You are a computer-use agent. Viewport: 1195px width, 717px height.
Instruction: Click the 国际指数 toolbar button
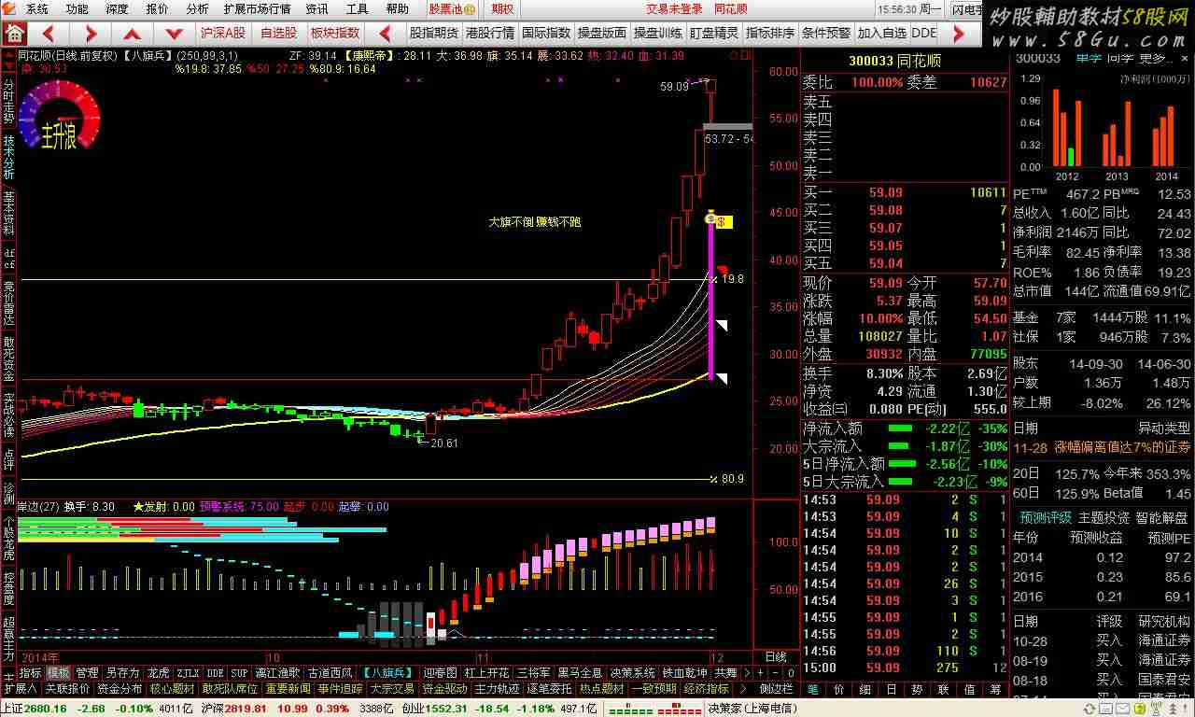point(546,33)
